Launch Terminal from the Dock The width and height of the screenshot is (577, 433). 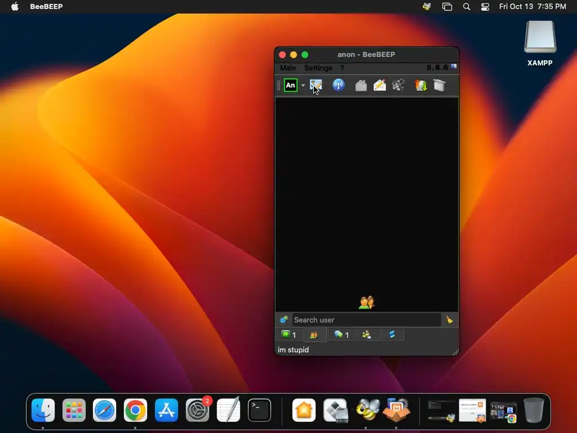point(259,410)
